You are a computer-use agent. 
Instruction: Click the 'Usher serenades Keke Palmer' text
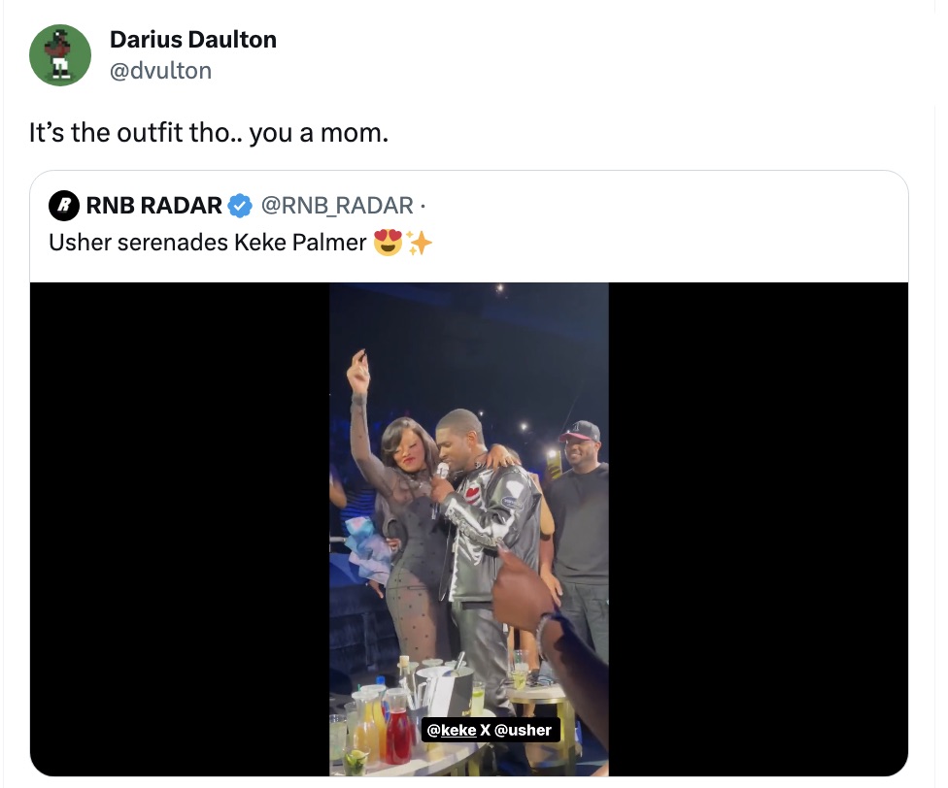208,242
